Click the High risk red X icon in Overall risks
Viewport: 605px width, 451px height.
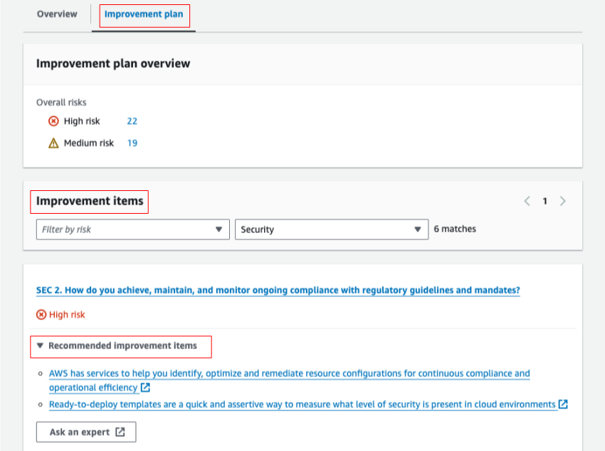(x=53, y=121)
